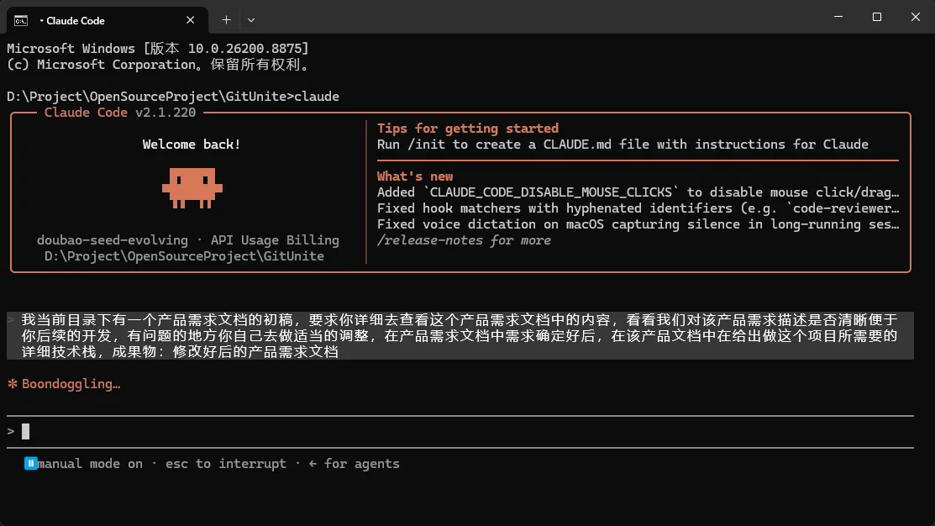Image resolution: width=935 pixels, height=526 pixels.
Task: Click the "Tips for getting started" heading
Action: tap(467, 129)
